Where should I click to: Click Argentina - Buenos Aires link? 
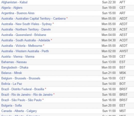18,13
